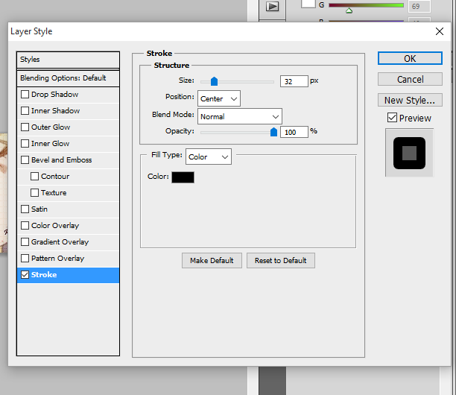This screenshot has height=395, width=456.
Task: Open the Position dropdown
Action: click(x=219, y=98)
